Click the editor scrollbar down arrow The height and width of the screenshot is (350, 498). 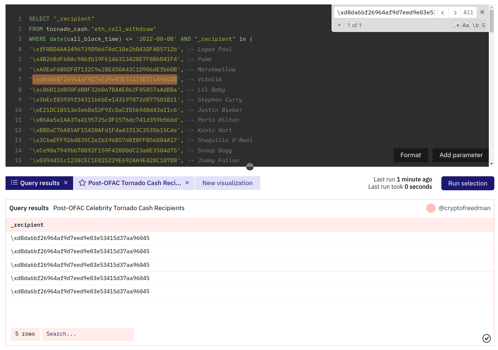pos(491,164)
